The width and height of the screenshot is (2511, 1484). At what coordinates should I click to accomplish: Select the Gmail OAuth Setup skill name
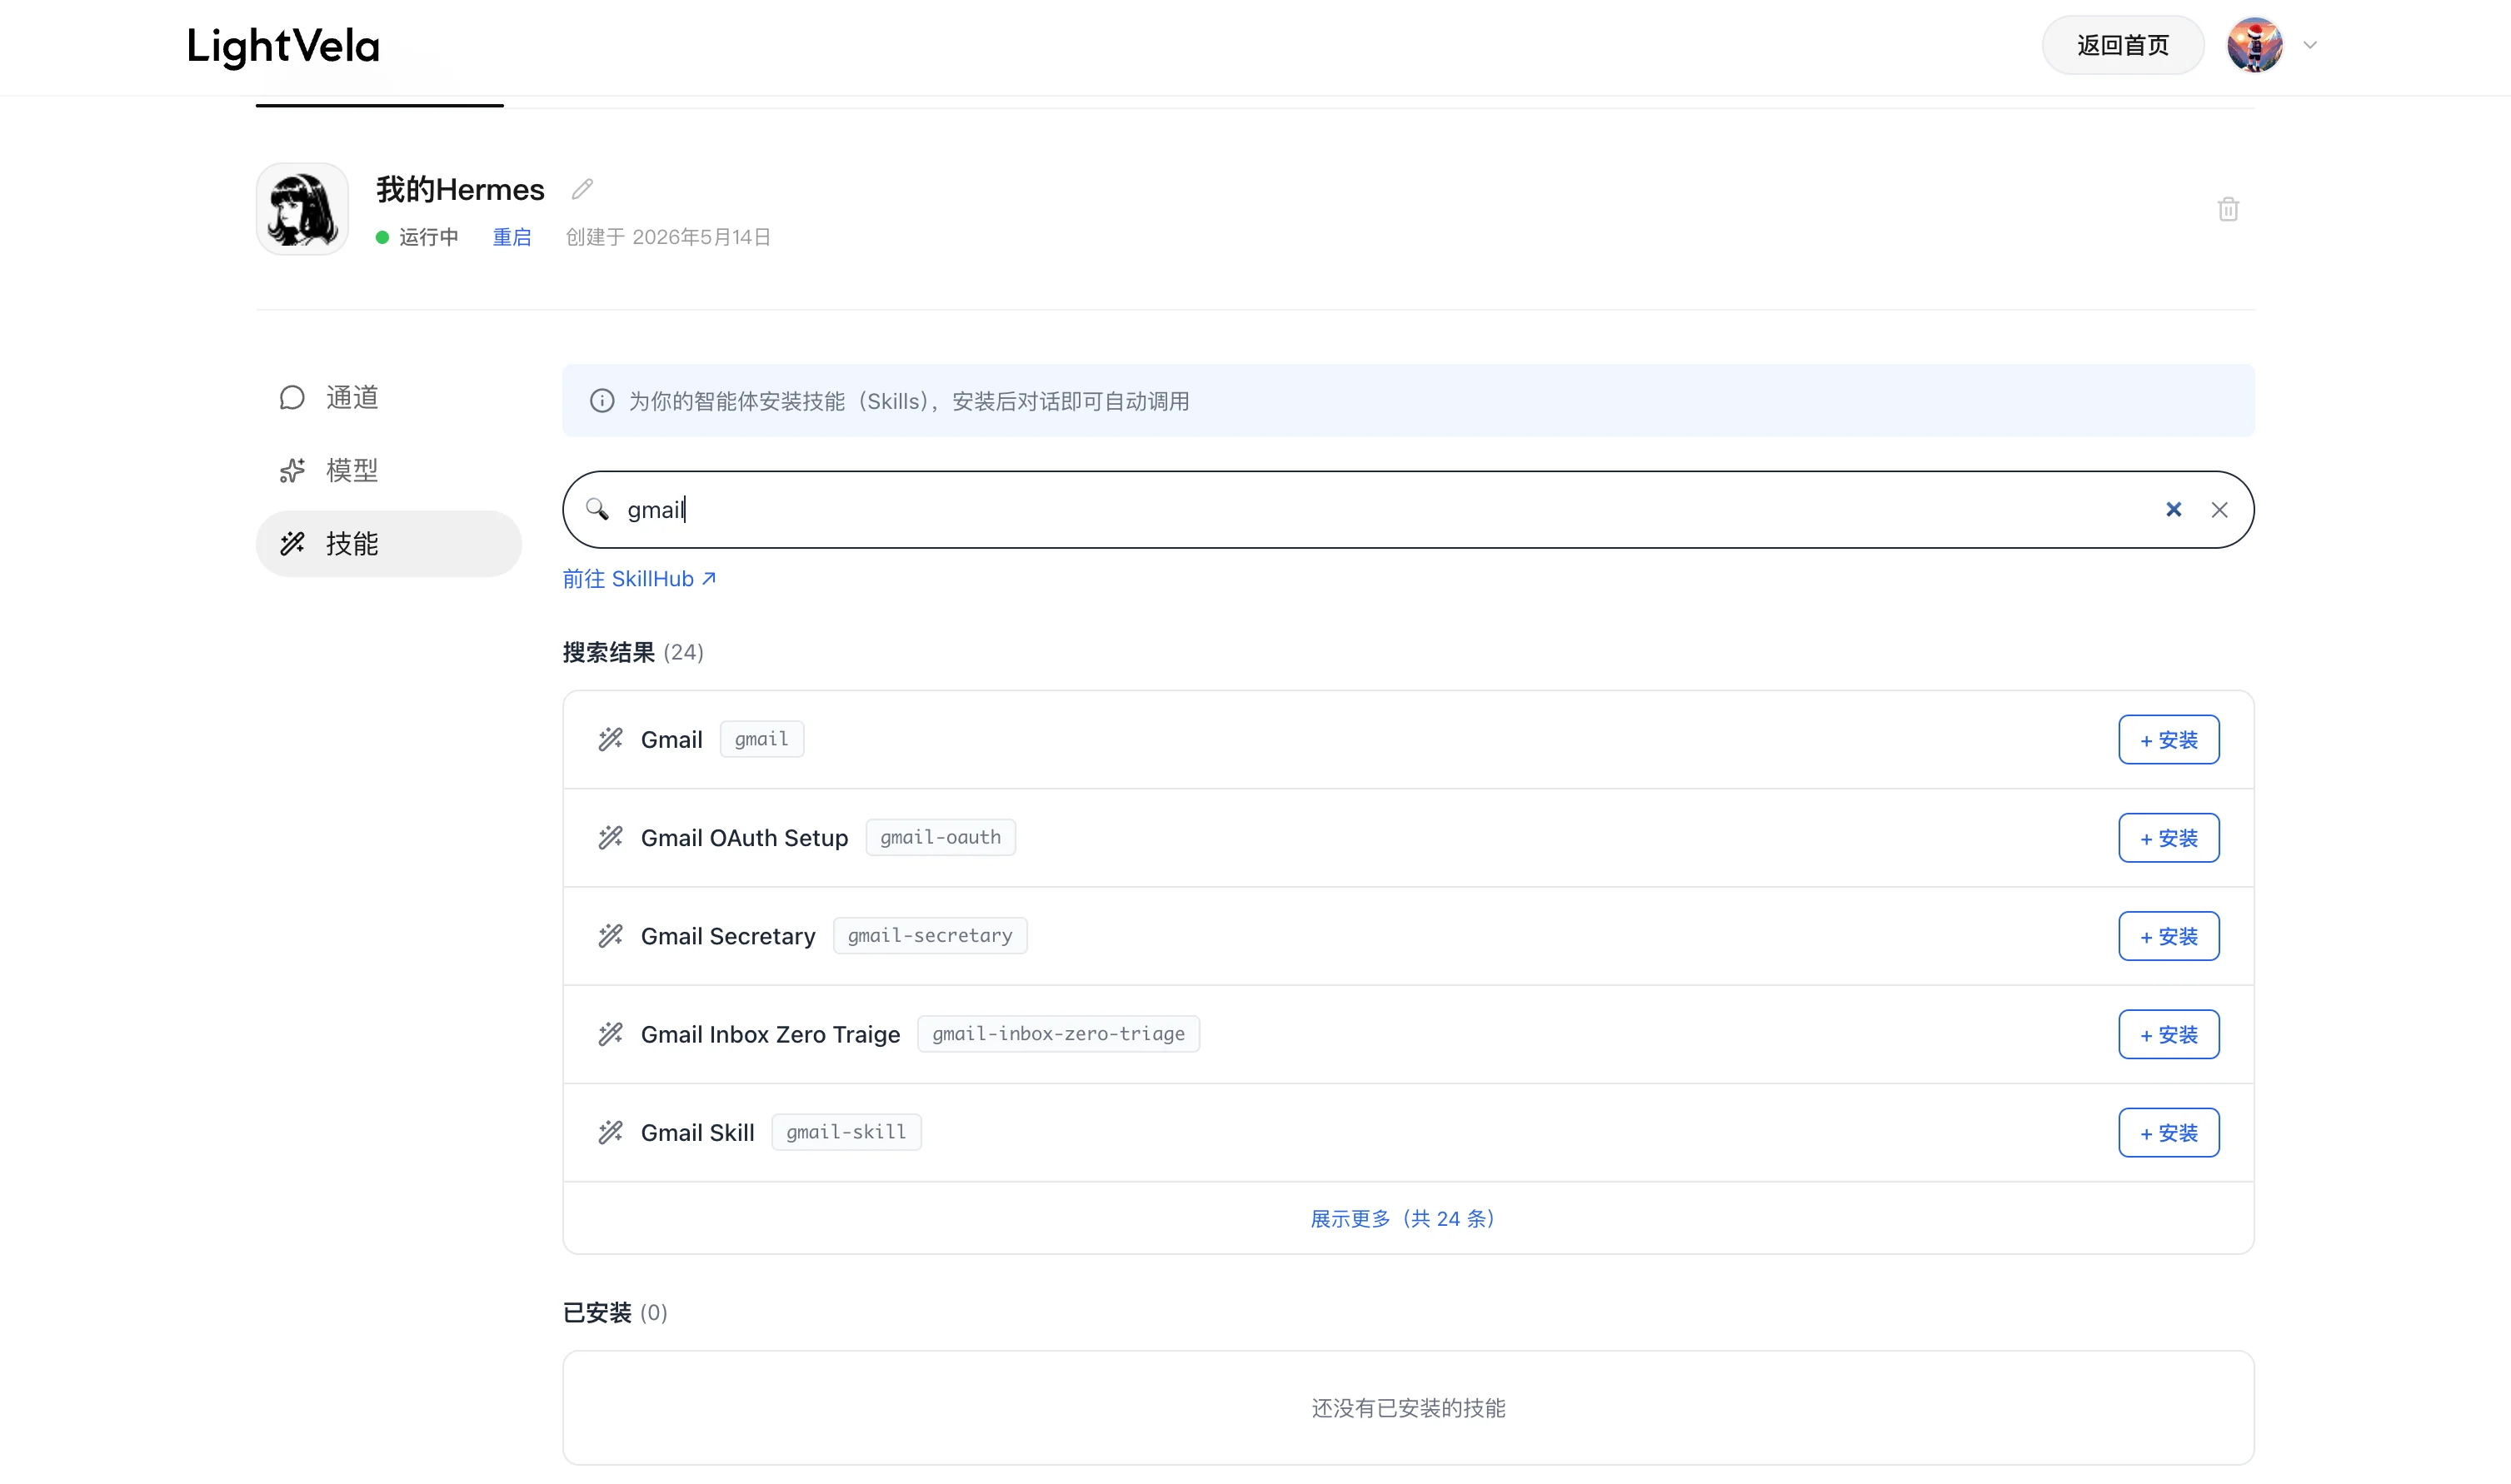click(744, 838)
